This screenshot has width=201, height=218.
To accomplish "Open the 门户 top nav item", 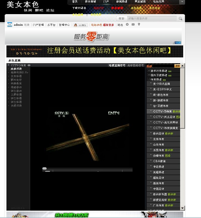I will [x=106, y=2].
